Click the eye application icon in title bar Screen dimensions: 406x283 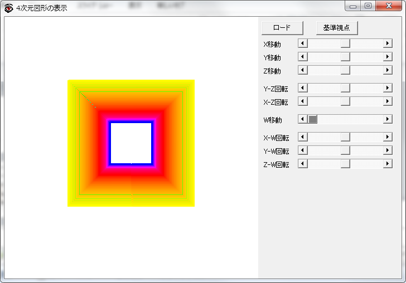[x=8, y=8]
